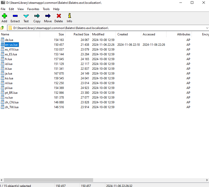This screenshot has width=209, height=187.
Task: Sort by the Size column header
Action: pyautogui.click(x=52, y=34)
